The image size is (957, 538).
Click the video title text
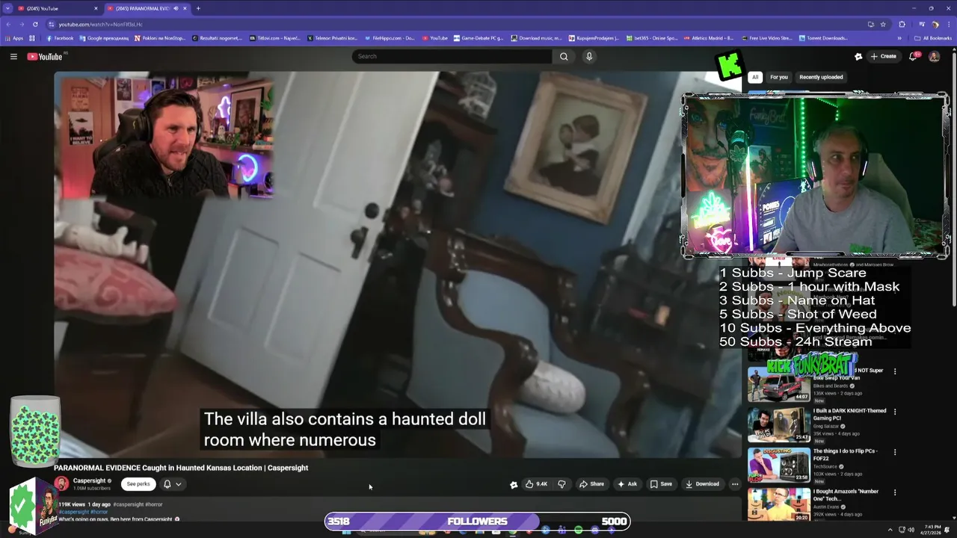point(181,468)
